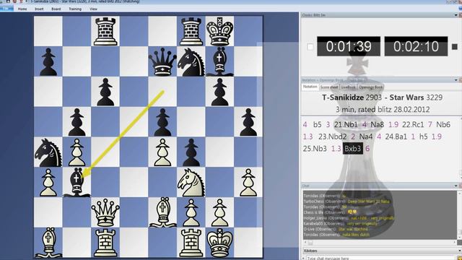Open the Insert ribbon tab
The image size is (462, 260).
pyautogui.click(x=39, y=9)
